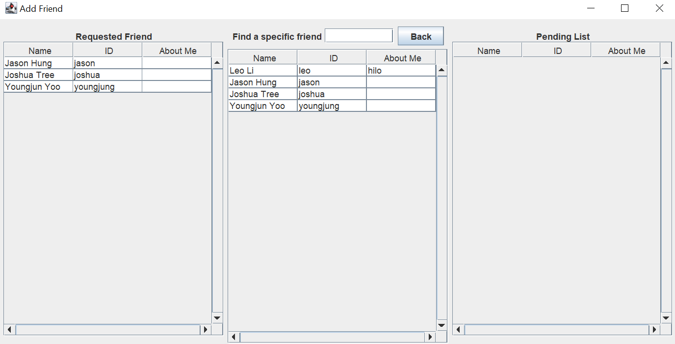
Task: Close the Add Friend window
Action: [x=659, y=8]
